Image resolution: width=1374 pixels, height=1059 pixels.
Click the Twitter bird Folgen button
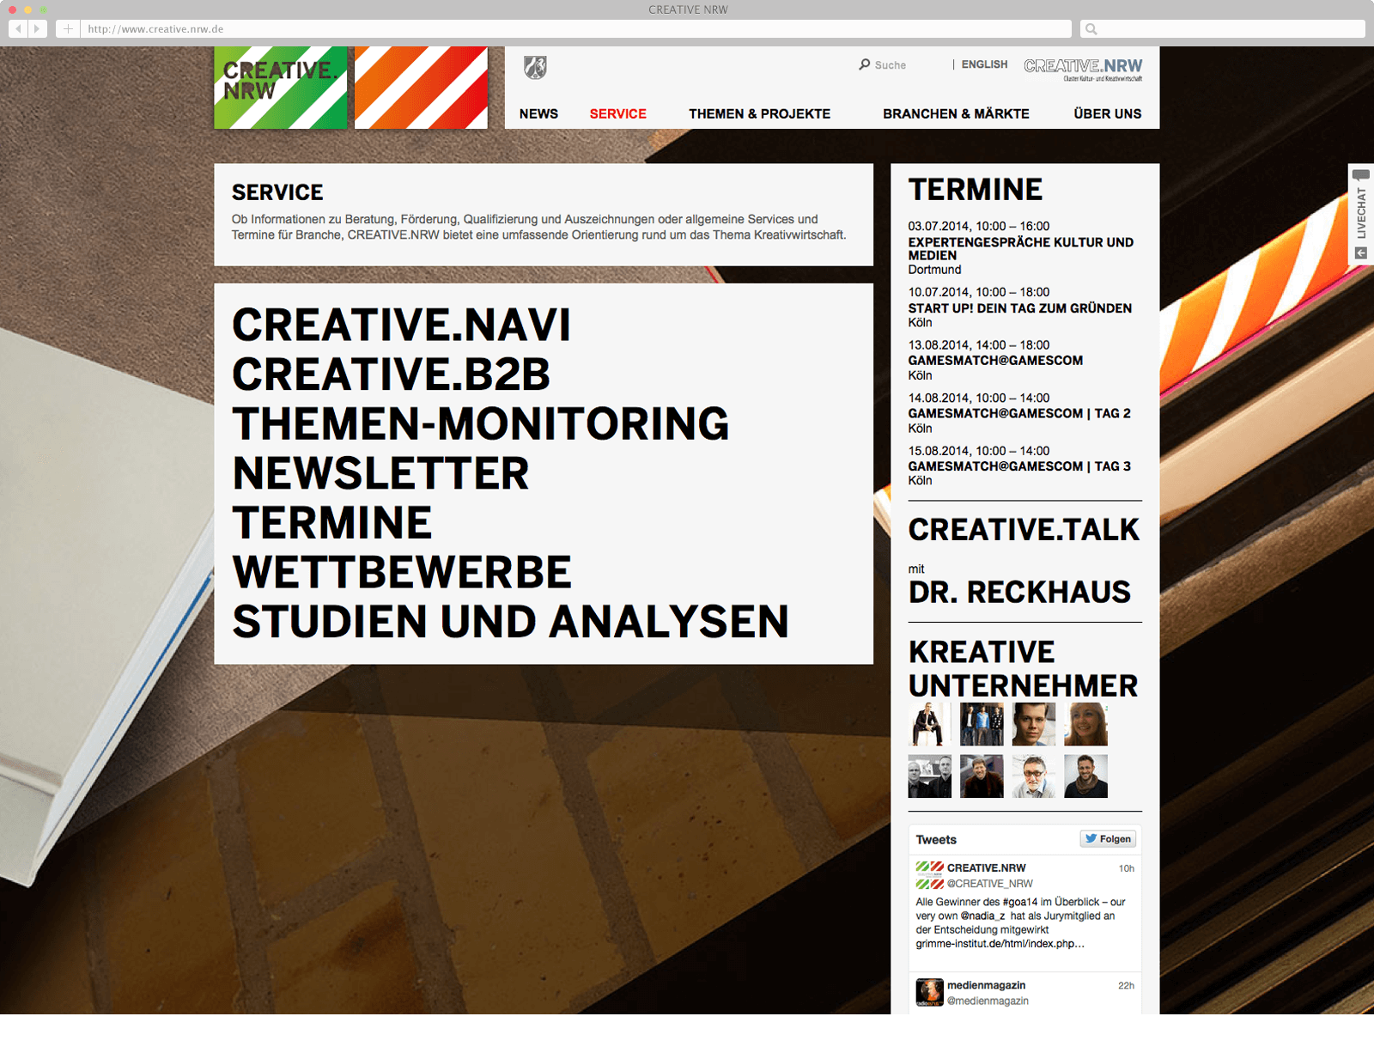pos(1108,839)
